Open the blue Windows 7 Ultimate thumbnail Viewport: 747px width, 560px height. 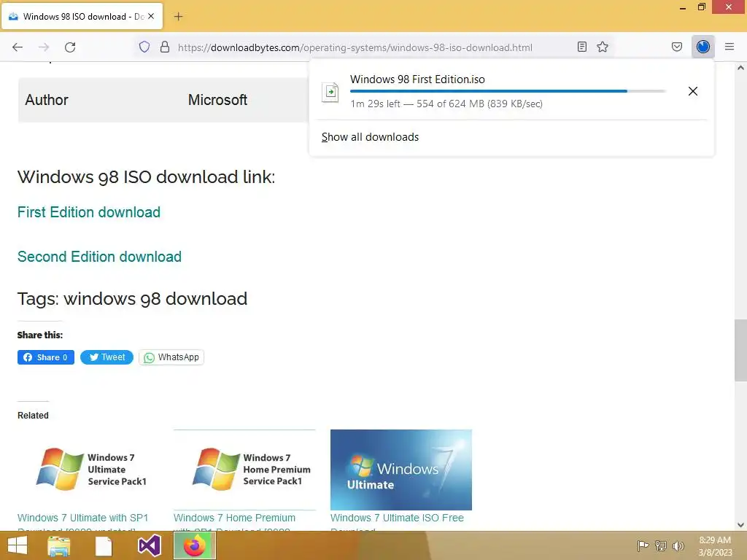click(401, 470)
